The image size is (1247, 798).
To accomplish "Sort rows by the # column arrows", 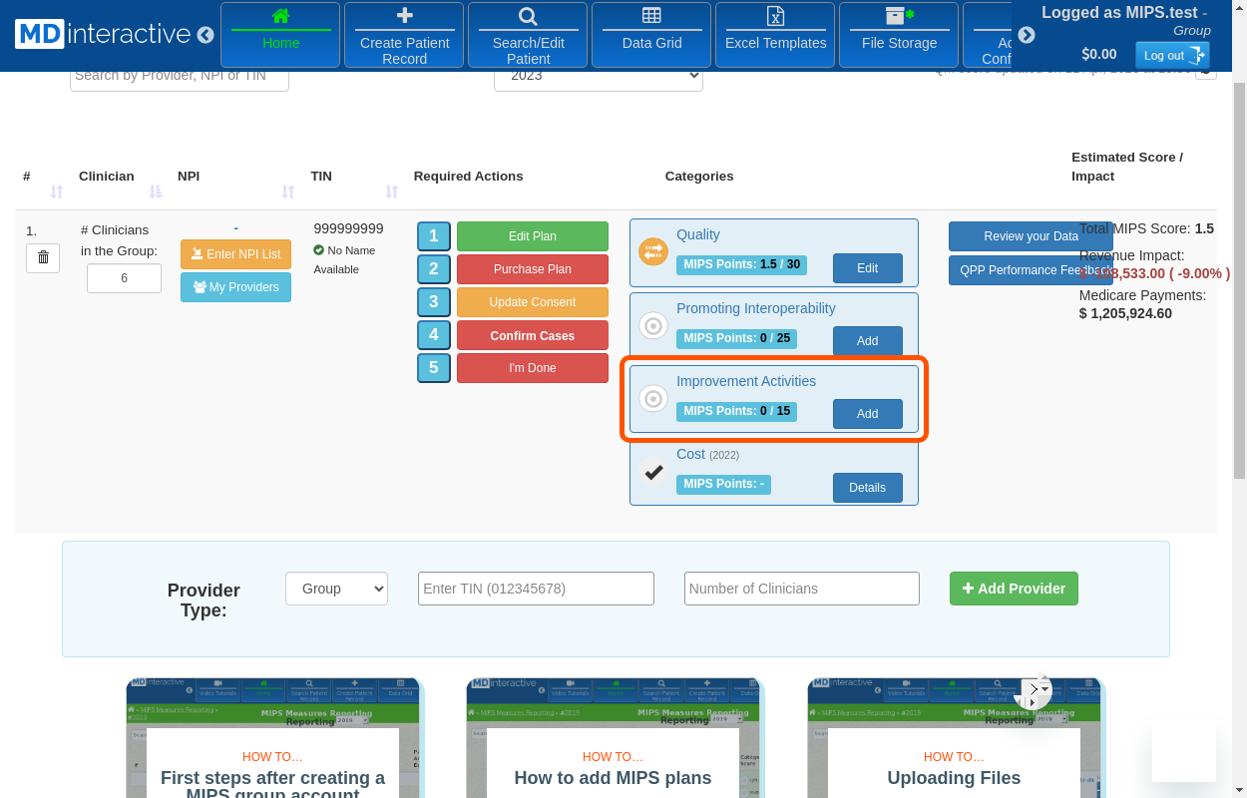I will point(57,192).
